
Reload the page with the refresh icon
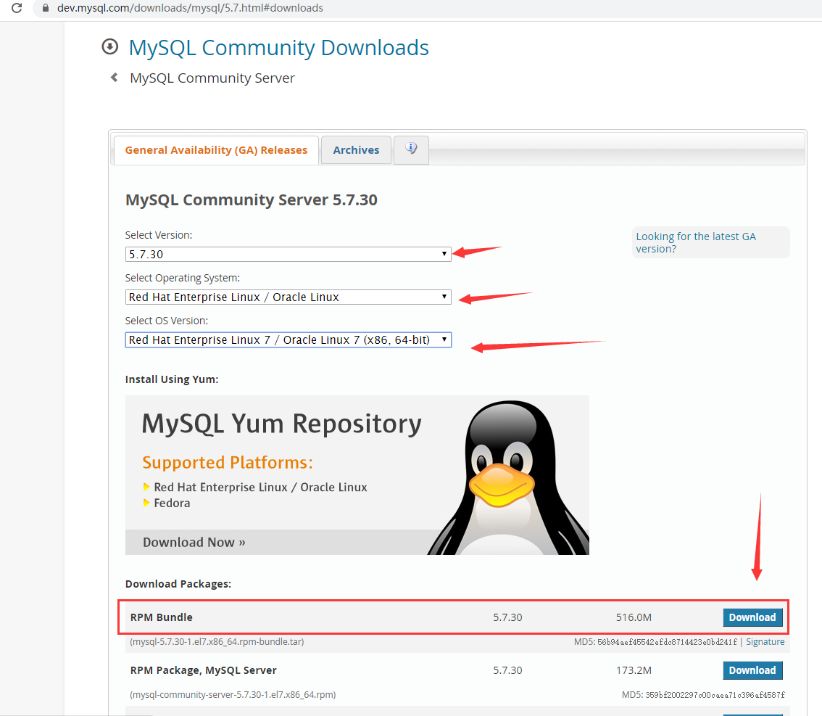tap(17, 8)
